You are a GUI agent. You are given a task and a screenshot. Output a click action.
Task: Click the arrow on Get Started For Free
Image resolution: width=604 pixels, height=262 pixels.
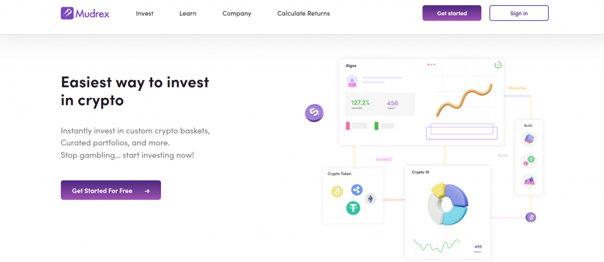(x=147, y=191)
